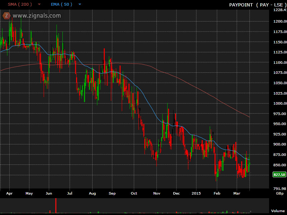287x215 pixels.
Task: Click the GBp currency label
Action: click(279, 193)
